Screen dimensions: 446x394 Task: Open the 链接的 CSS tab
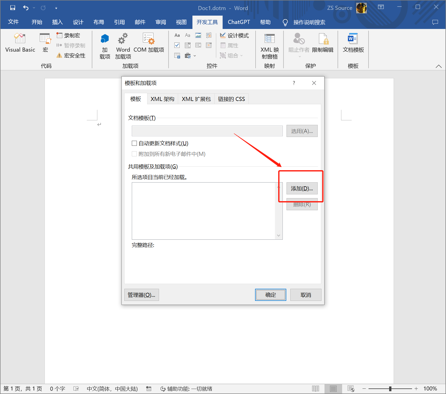click(231, 99)
